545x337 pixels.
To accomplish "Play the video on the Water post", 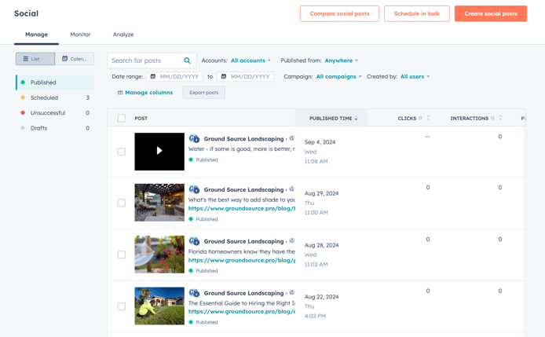I will pos(159,151).
